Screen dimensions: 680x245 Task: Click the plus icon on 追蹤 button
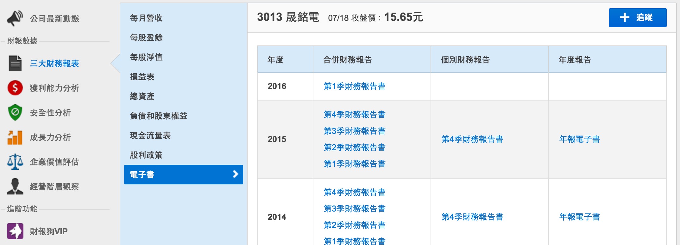click(624, 17)
